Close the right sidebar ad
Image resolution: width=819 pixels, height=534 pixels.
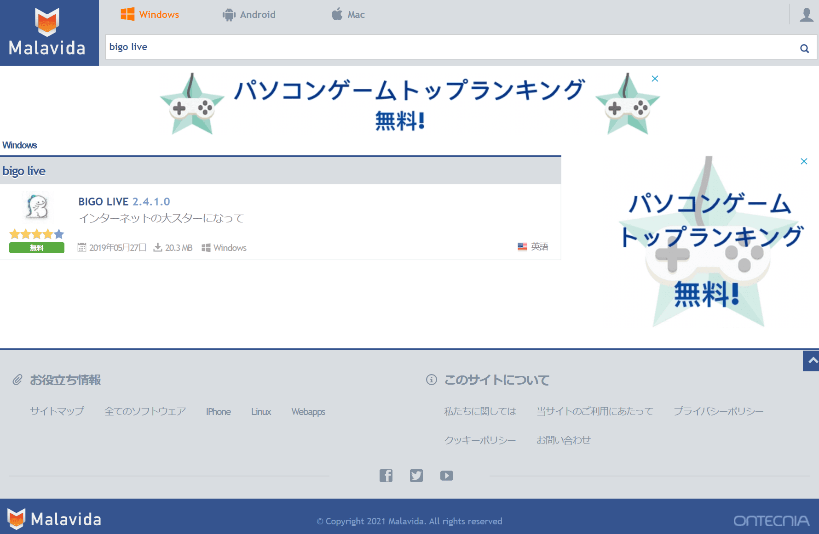[x=804, y=161]
